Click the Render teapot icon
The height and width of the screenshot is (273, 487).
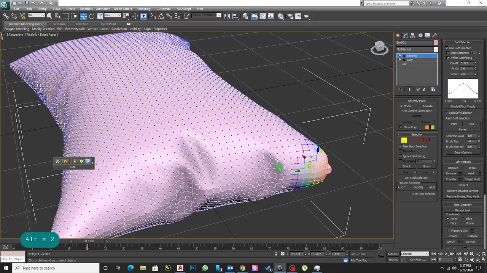(307, 16)
